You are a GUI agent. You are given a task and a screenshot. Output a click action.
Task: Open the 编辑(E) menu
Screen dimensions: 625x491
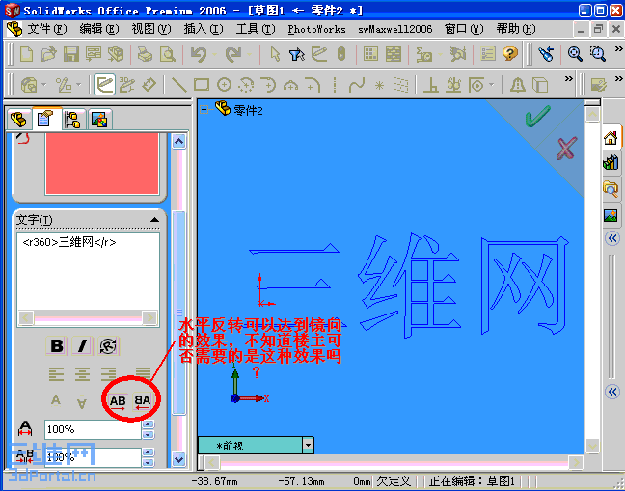click(x=98, y=29)
